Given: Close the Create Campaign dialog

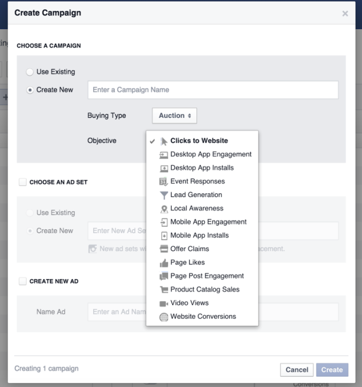Looking at the screenshot, I should click(x=345, y=14).
